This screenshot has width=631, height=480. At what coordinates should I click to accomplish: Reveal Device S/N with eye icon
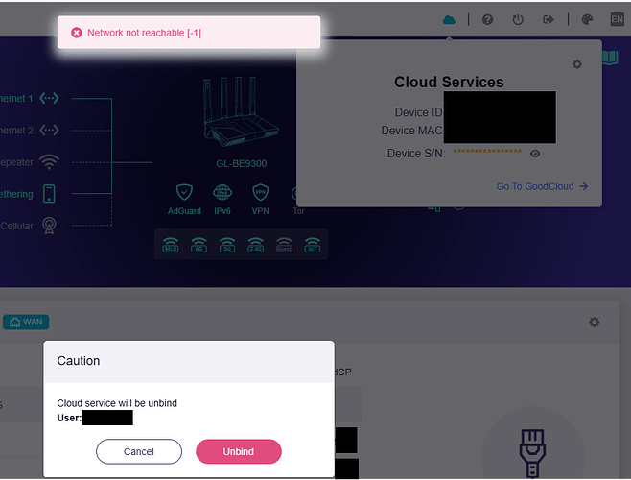(535, 154)
